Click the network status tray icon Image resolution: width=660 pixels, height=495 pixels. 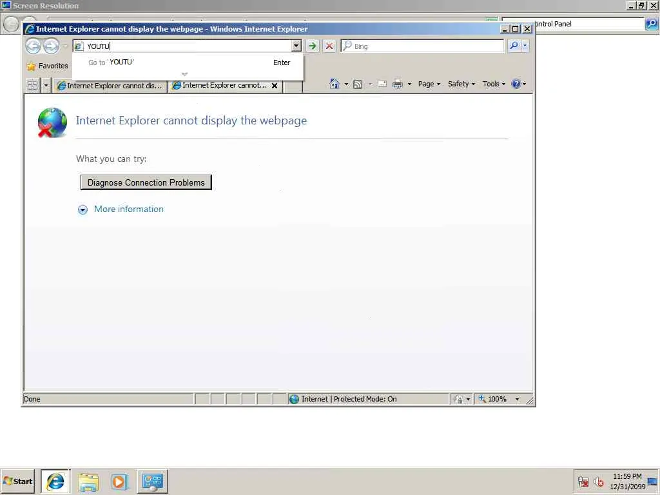(x=583, y=481)
